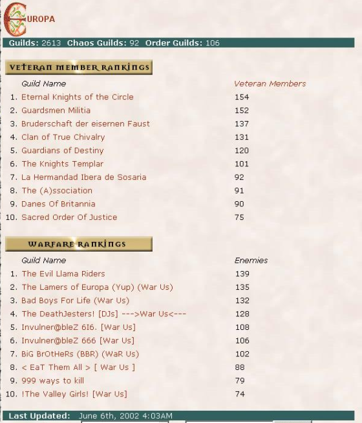
Task: Click the Veteran Member Rankings banner
Action: point(79,67)
